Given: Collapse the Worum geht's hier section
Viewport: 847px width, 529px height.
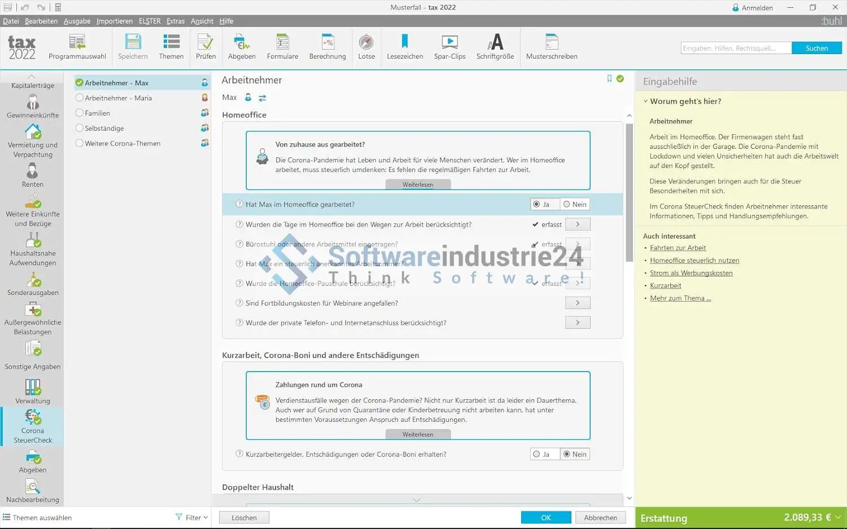Looking at the screenshot, I should [646, 102].
